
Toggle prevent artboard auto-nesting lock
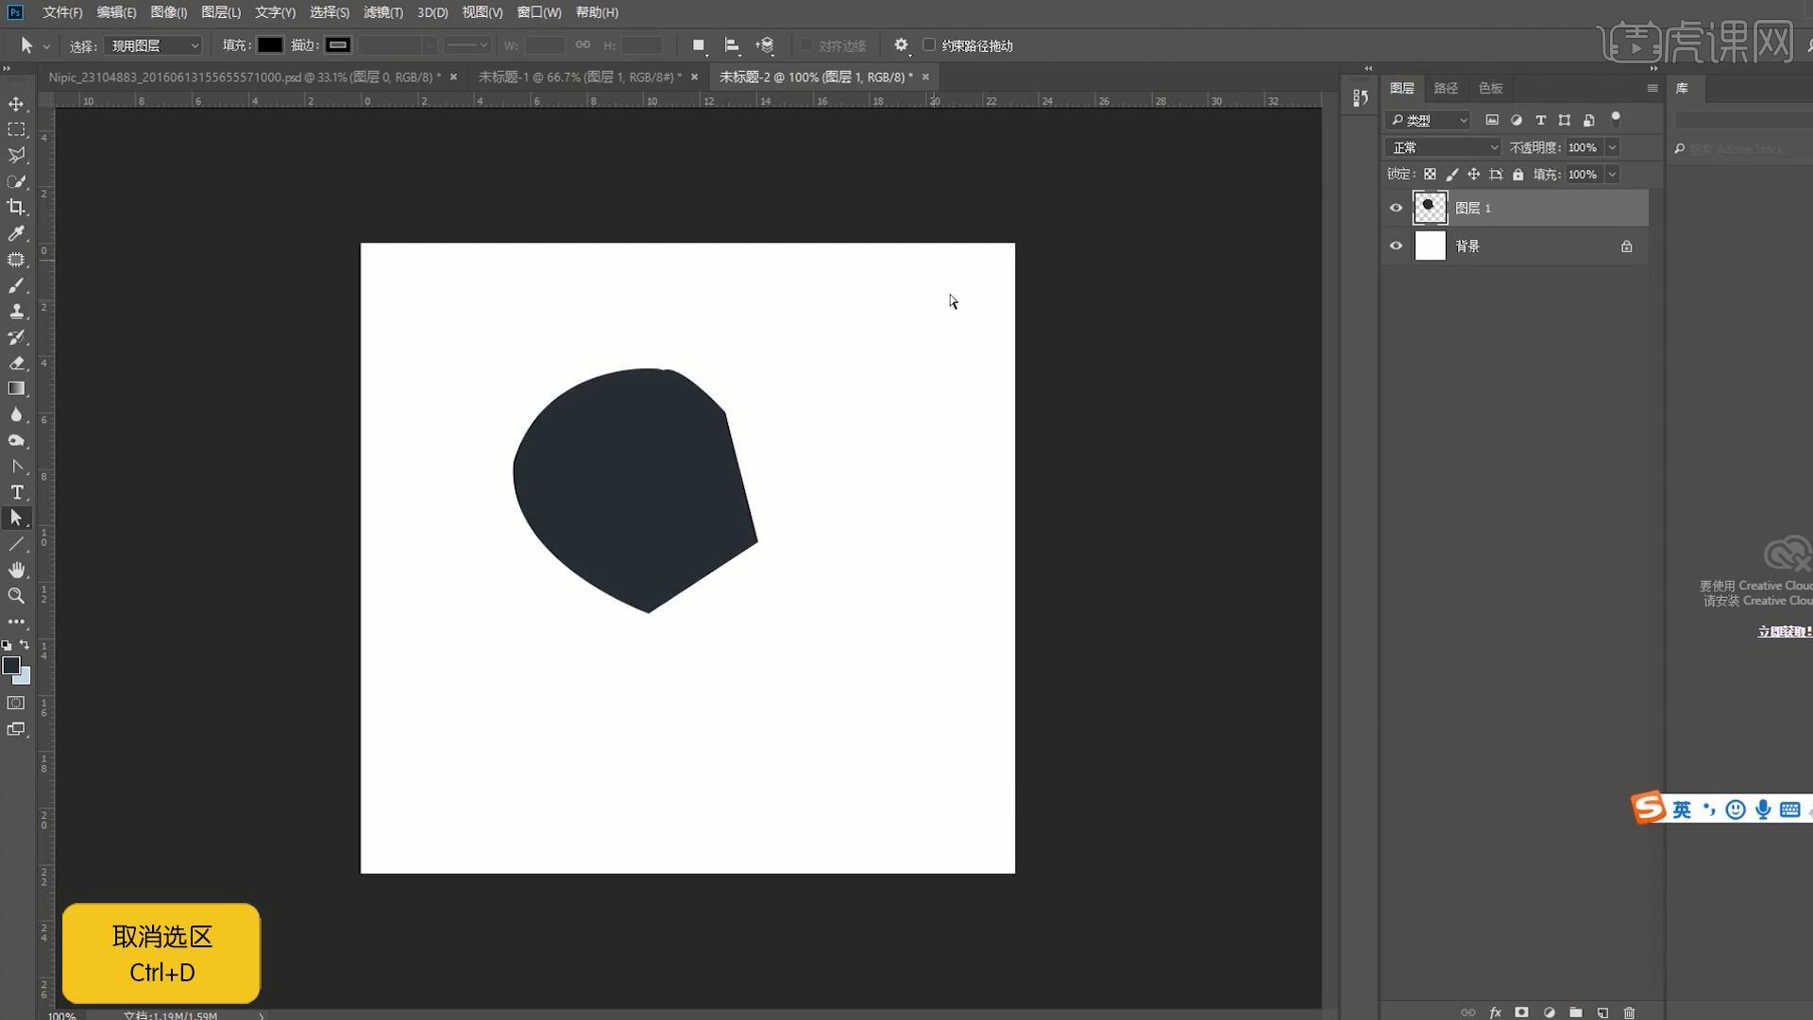(1496, 174)
